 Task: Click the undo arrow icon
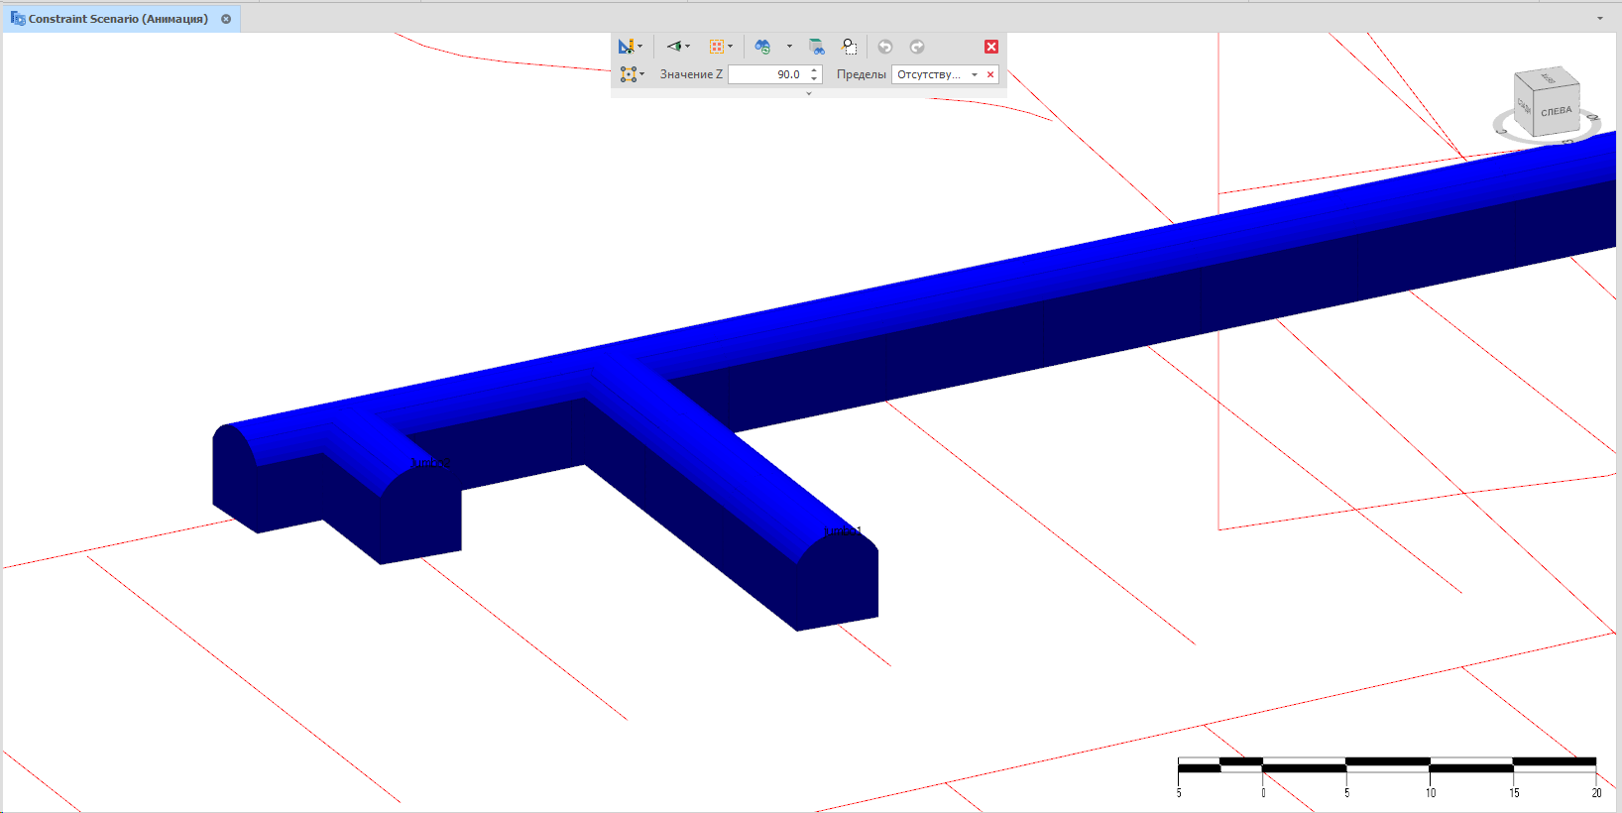[x=885, y=47]
